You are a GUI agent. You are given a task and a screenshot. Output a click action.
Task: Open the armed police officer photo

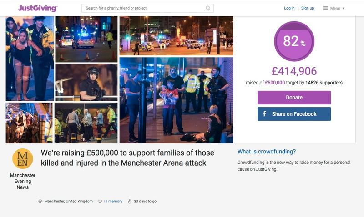coord(86,82)
